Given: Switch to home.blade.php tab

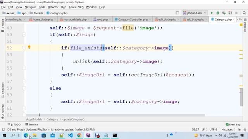Looking at the screenshot, I should tap(43, 19).
